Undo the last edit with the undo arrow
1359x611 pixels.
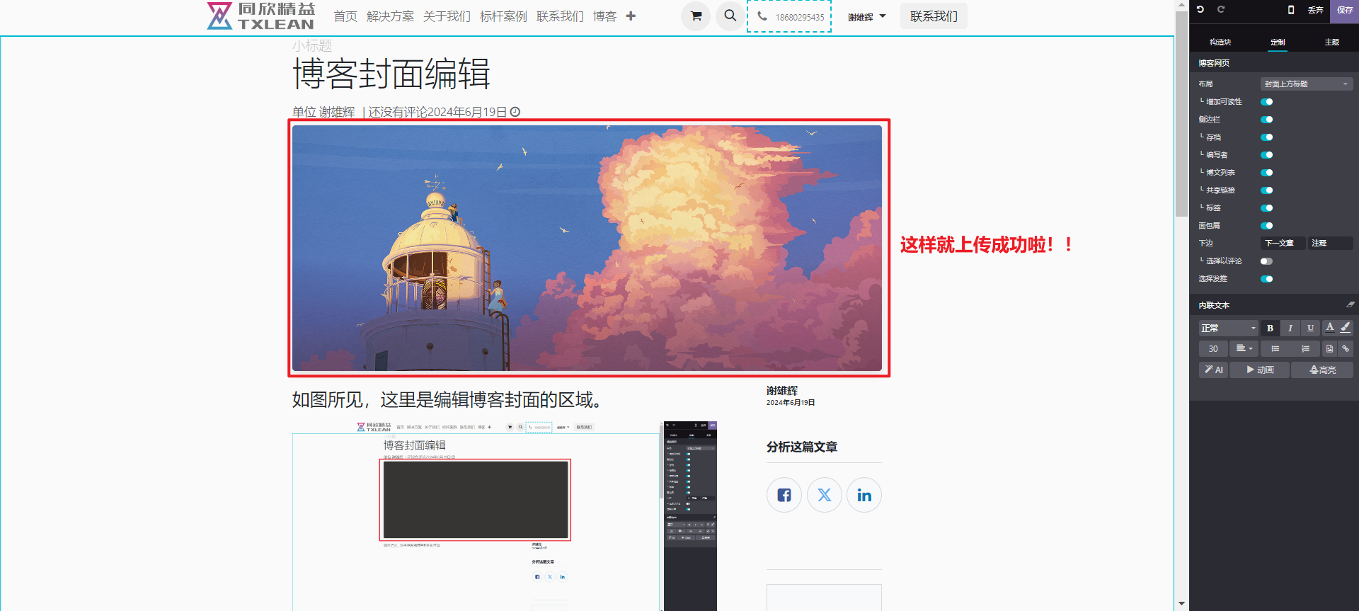[x=1200, y=9]
